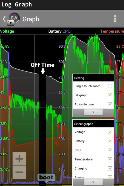Tap the 3.75V axis label
This screenshot has height=186, width=124.
[5, 169]
